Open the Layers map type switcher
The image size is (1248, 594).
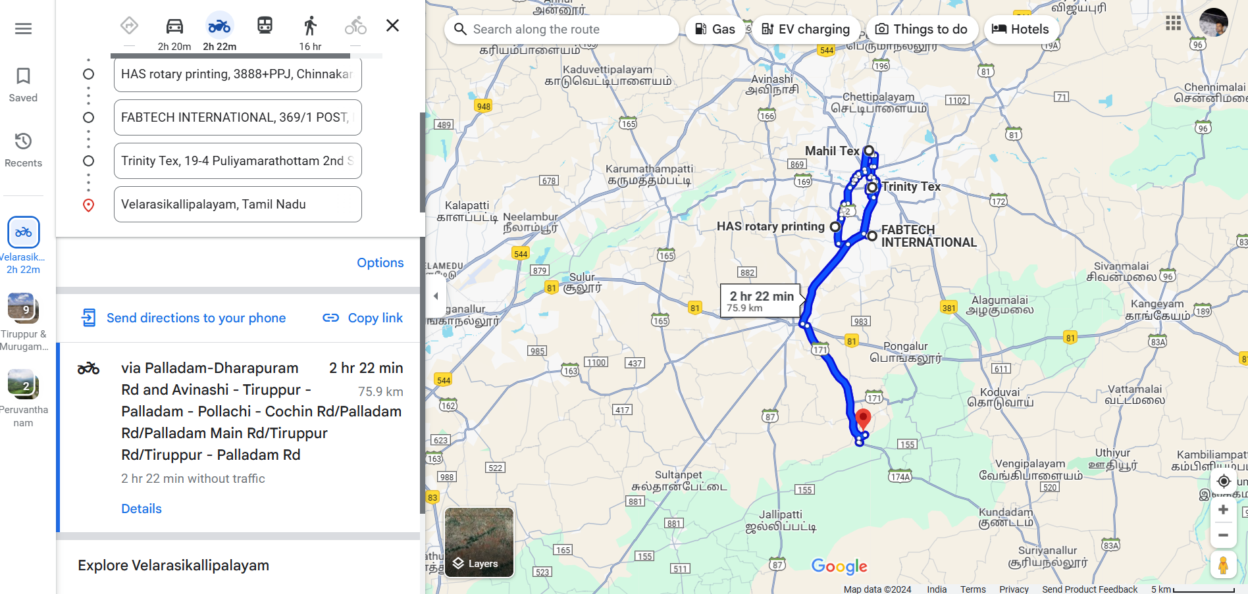pyautogui.click(x=479, y=542)
